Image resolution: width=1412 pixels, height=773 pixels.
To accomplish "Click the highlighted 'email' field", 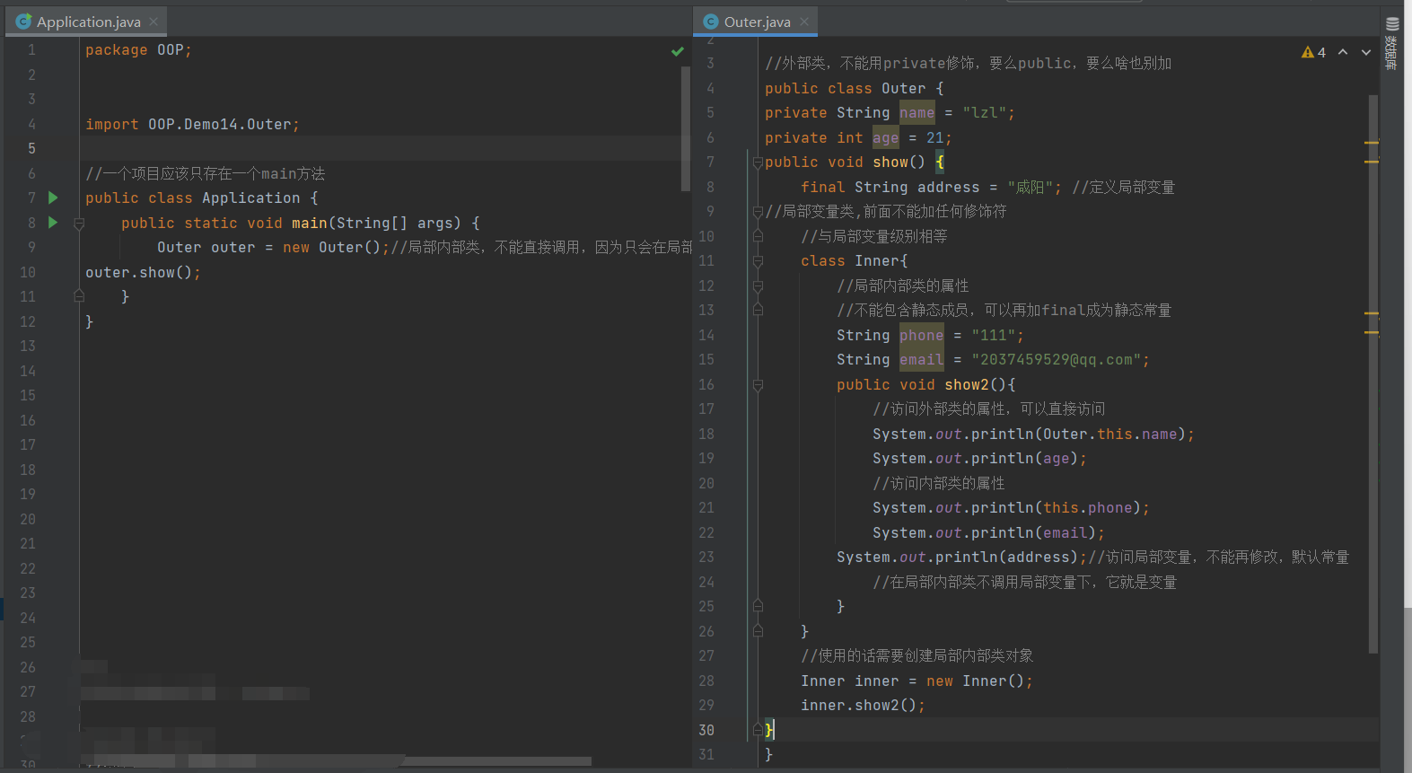I will (921, 359).
